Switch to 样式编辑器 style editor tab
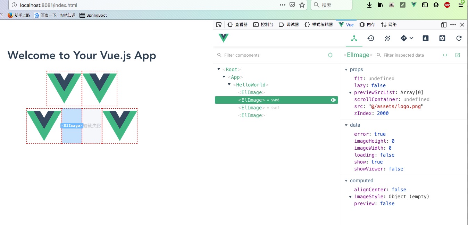Viewport: 468px width, 225px height. pos(319,25)
